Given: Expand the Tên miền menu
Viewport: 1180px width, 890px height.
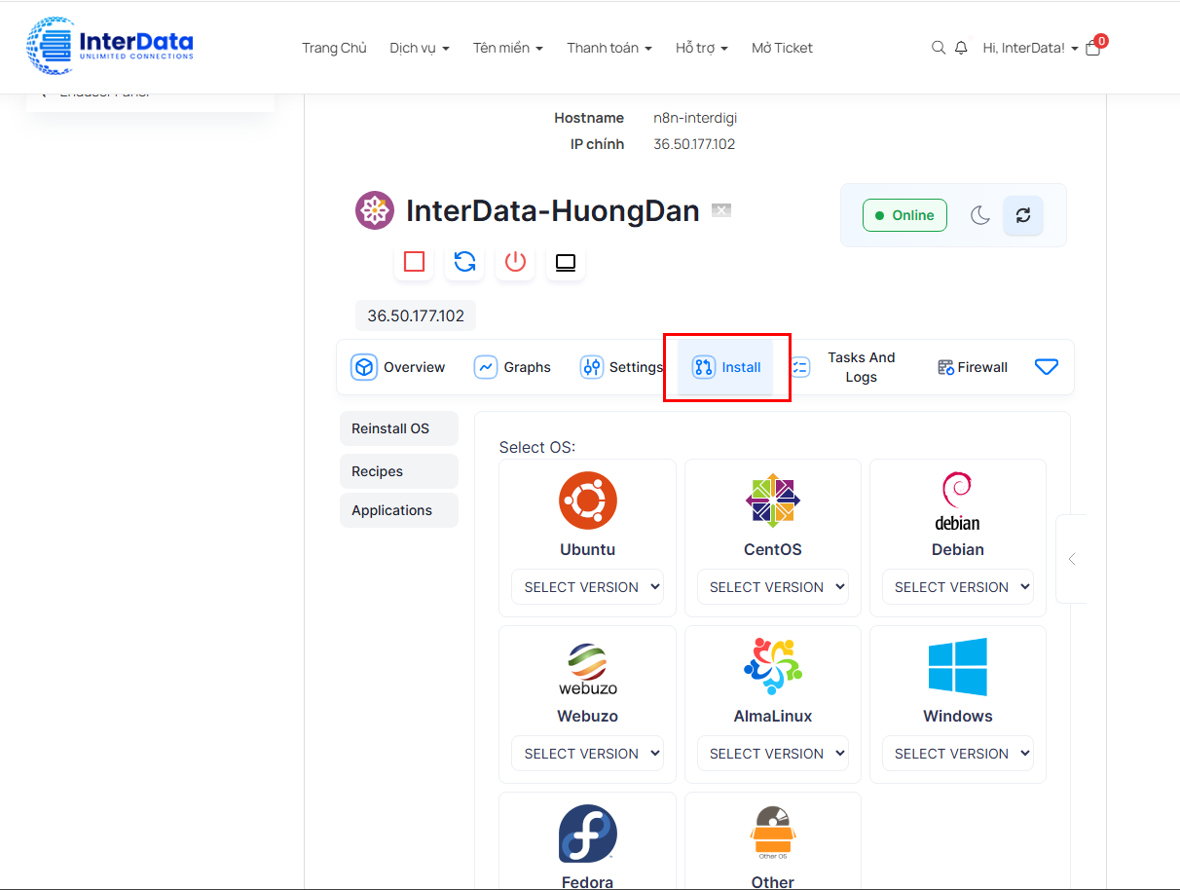Looking at the screenshot, I should [x=508, y=48].
